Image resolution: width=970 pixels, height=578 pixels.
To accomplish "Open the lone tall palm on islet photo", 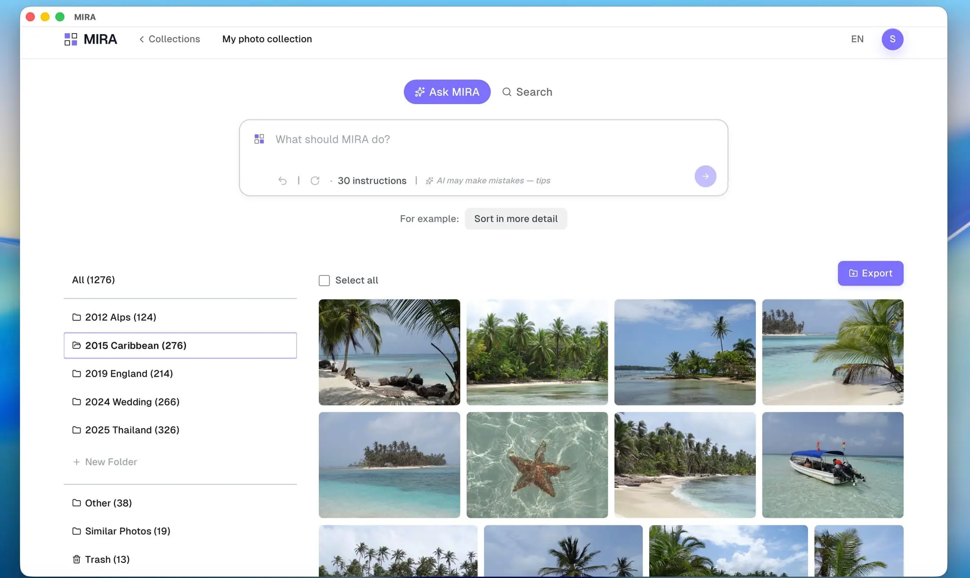I will coord(685,352).
